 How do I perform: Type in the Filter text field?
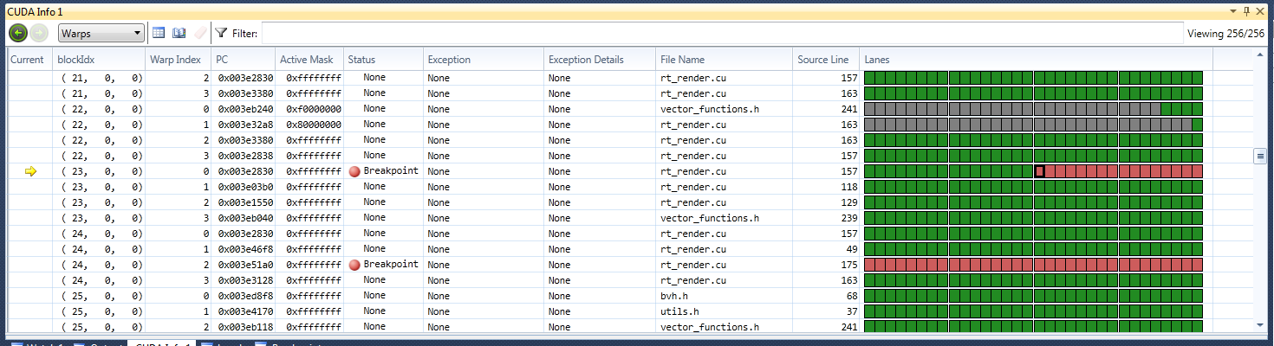click(x=719, y=33)
